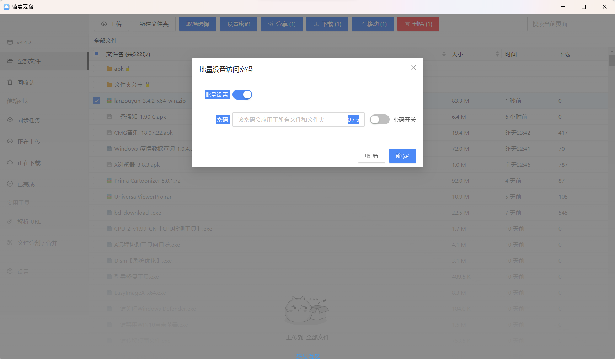The image size is (615, 359).
Task: Click 取消选择 to deselect files
Action: click(x=198, y=24)
